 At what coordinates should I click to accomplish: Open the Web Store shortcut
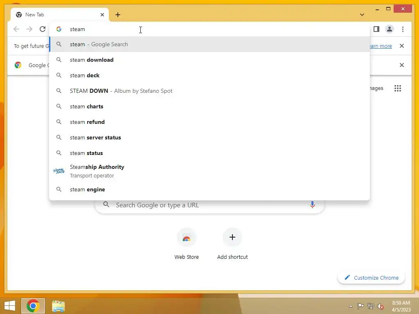coord(187,244)
